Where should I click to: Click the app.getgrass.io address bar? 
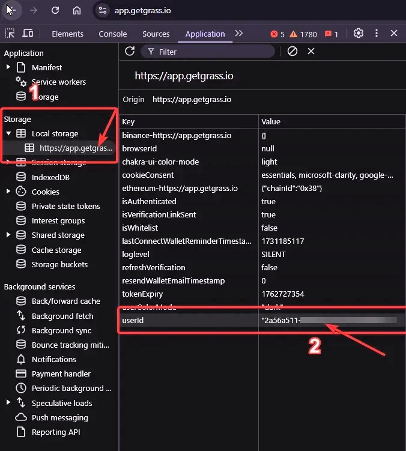143,11
